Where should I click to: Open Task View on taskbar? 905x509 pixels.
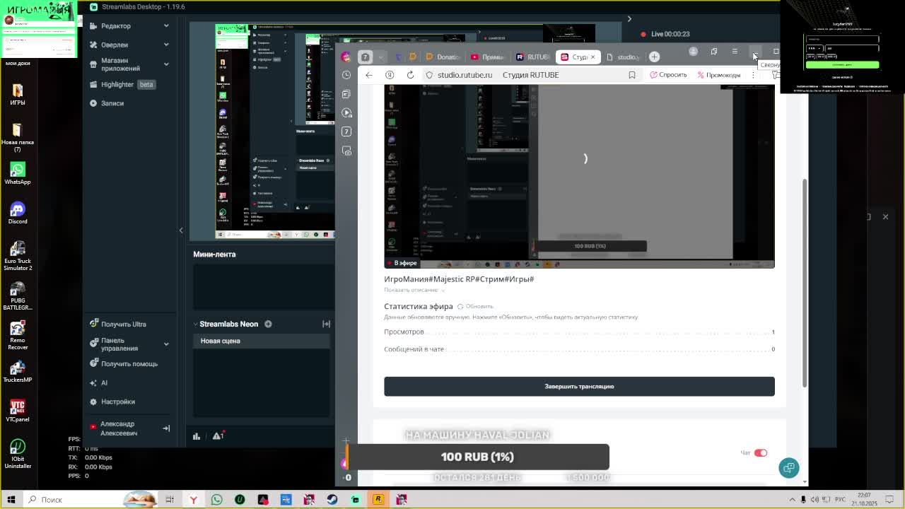(170, 500)
